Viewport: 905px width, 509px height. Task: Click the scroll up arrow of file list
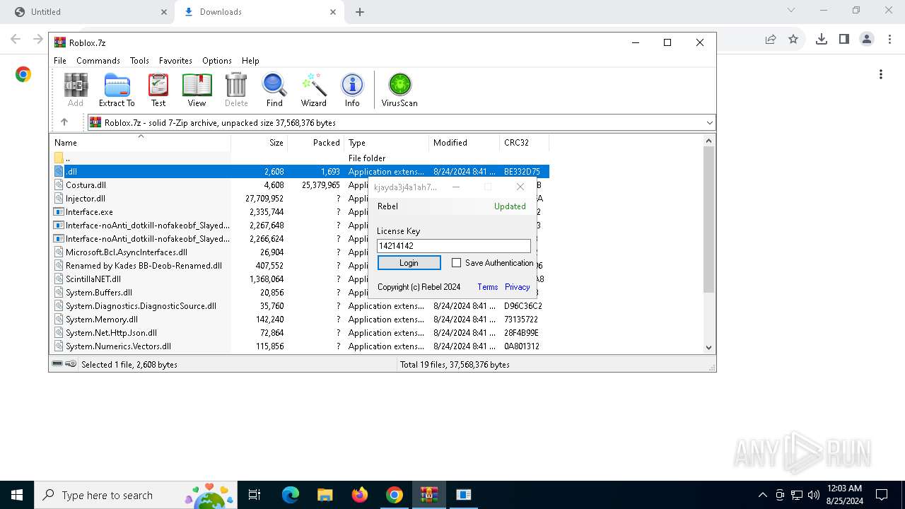click(709, 141)
